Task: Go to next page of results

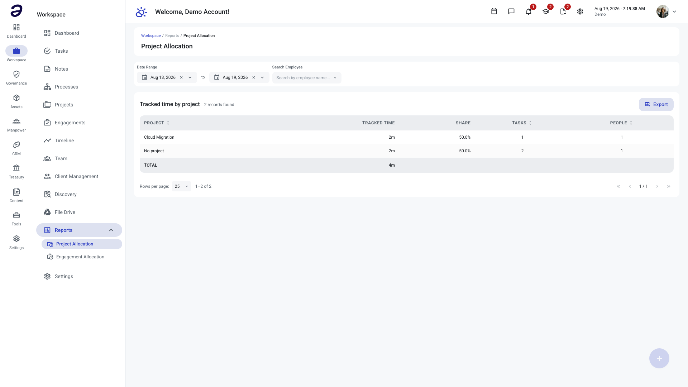Action: click(657, 186)
